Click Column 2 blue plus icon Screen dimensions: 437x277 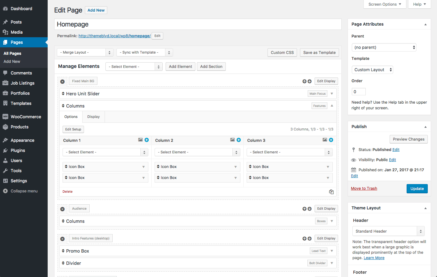click(x=239, y=140)
